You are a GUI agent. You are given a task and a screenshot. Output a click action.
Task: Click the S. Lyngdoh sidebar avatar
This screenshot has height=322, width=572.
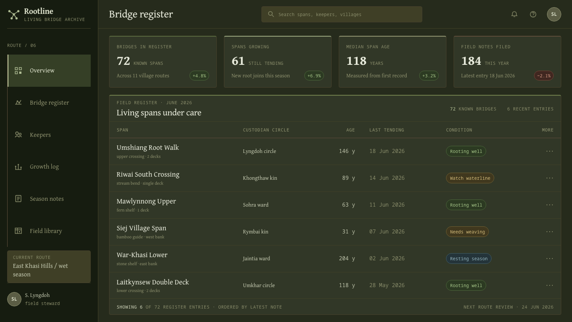coord(14,299)
